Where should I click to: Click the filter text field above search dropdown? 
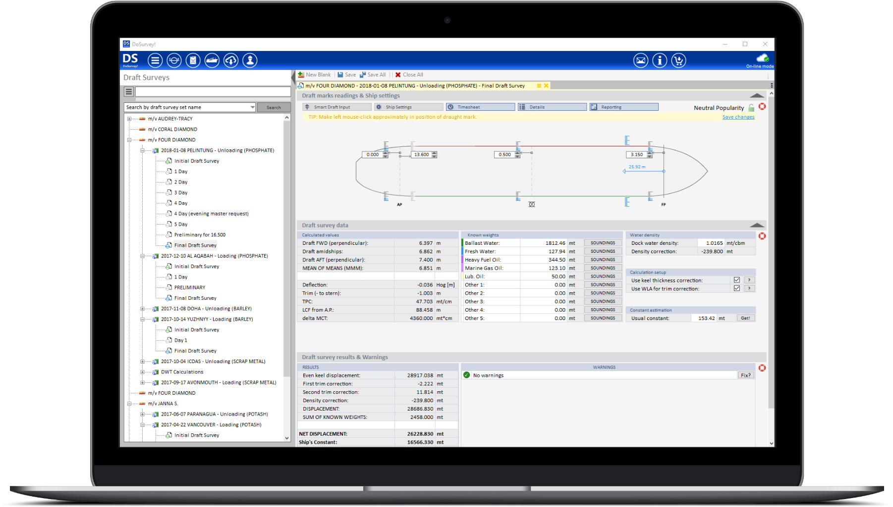coord(213,92)
